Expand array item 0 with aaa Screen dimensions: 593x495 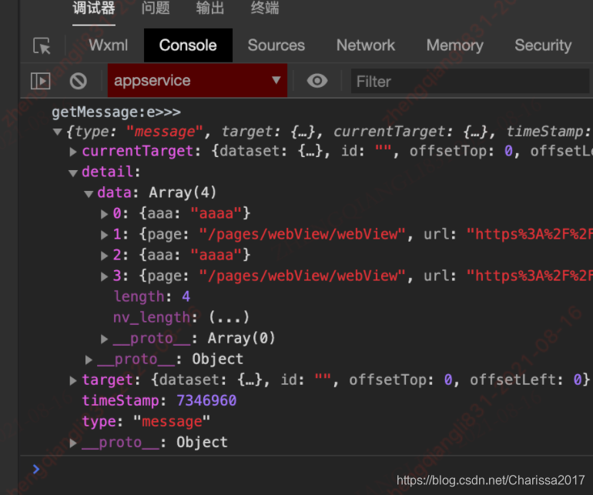click(105, 213)
